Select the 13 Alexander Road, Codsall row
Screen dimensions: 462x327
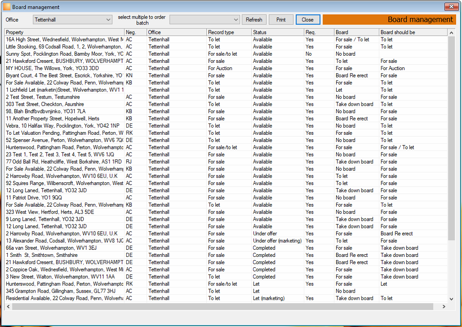[x=226, y=241]
